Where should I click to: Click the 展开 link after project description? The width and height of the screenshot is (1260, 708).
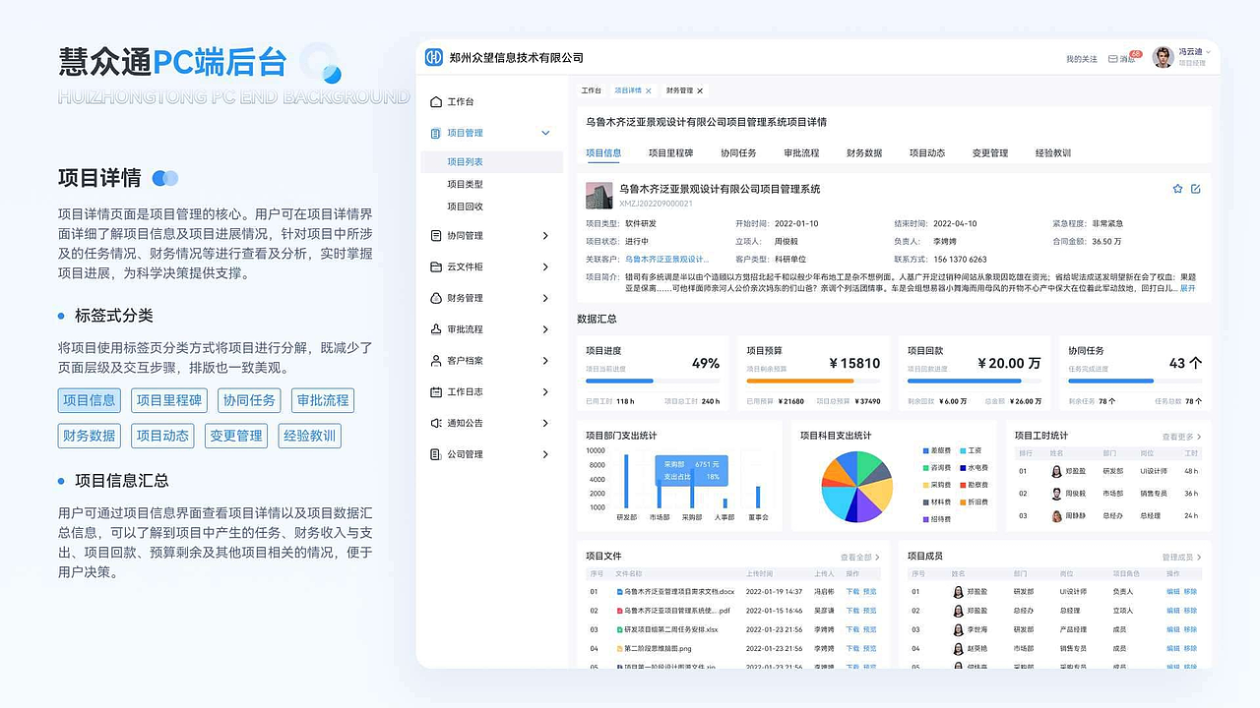pyautogui.click(x=1188, y=289)
